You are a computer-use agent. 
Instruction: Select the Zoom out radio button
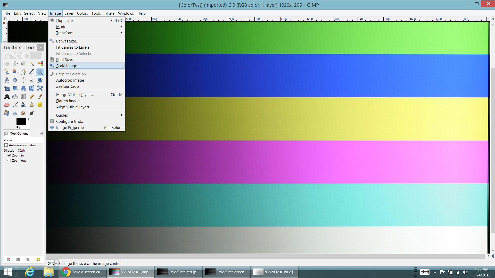coord(9,161)
